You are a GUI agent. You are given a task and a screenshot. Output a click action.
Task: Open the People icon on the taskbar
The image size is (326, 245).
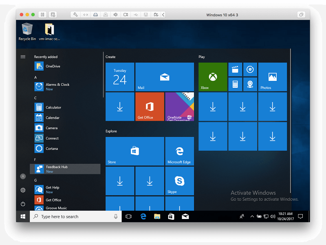pyautogui.click(x=242, y=217)
